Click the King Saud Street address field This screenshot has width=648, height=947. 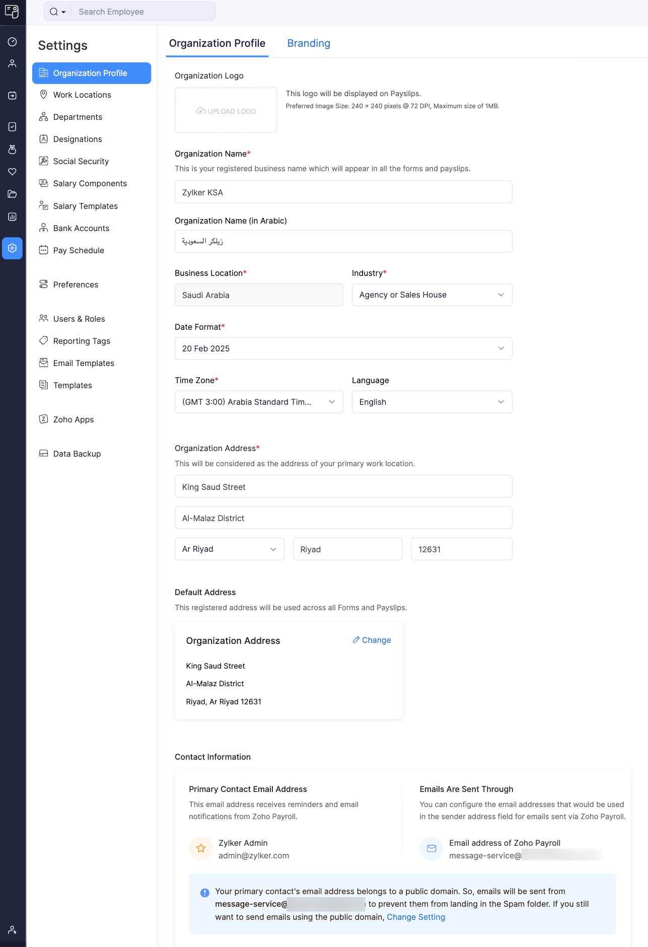pos(343,486)
